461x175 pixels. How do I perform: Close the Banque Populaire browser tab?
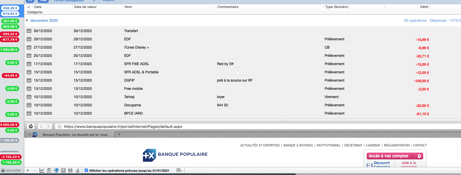click(x=29, y=135)
